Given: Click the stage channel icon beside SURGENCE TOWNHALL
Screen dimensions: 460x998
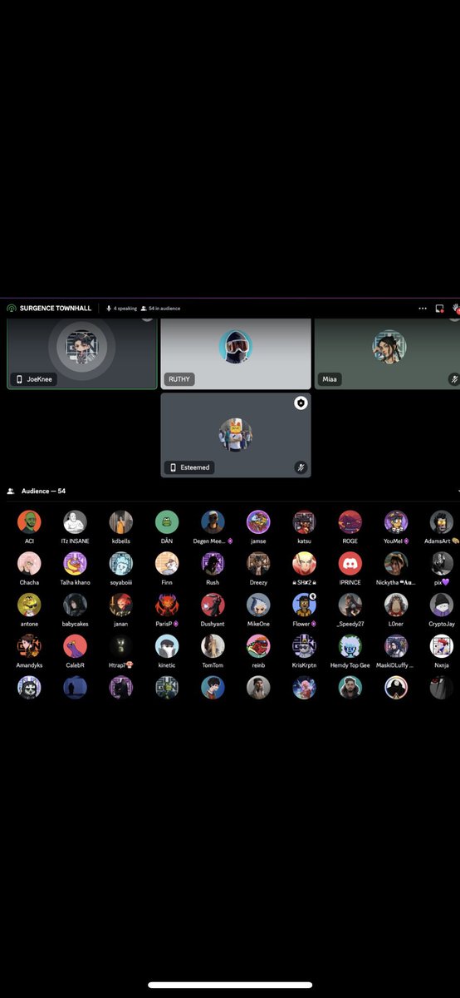Looking at the screenshot, I should pyautogui.click(x=11, y=308).
